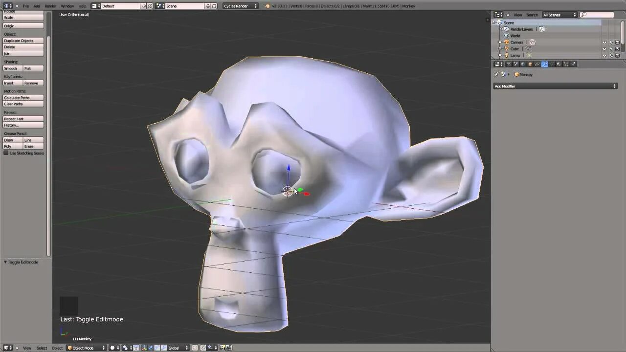Click the Default screen layout name field
Image resolution: width=626 pixels, height=352 pixels.
pos(121,6)
